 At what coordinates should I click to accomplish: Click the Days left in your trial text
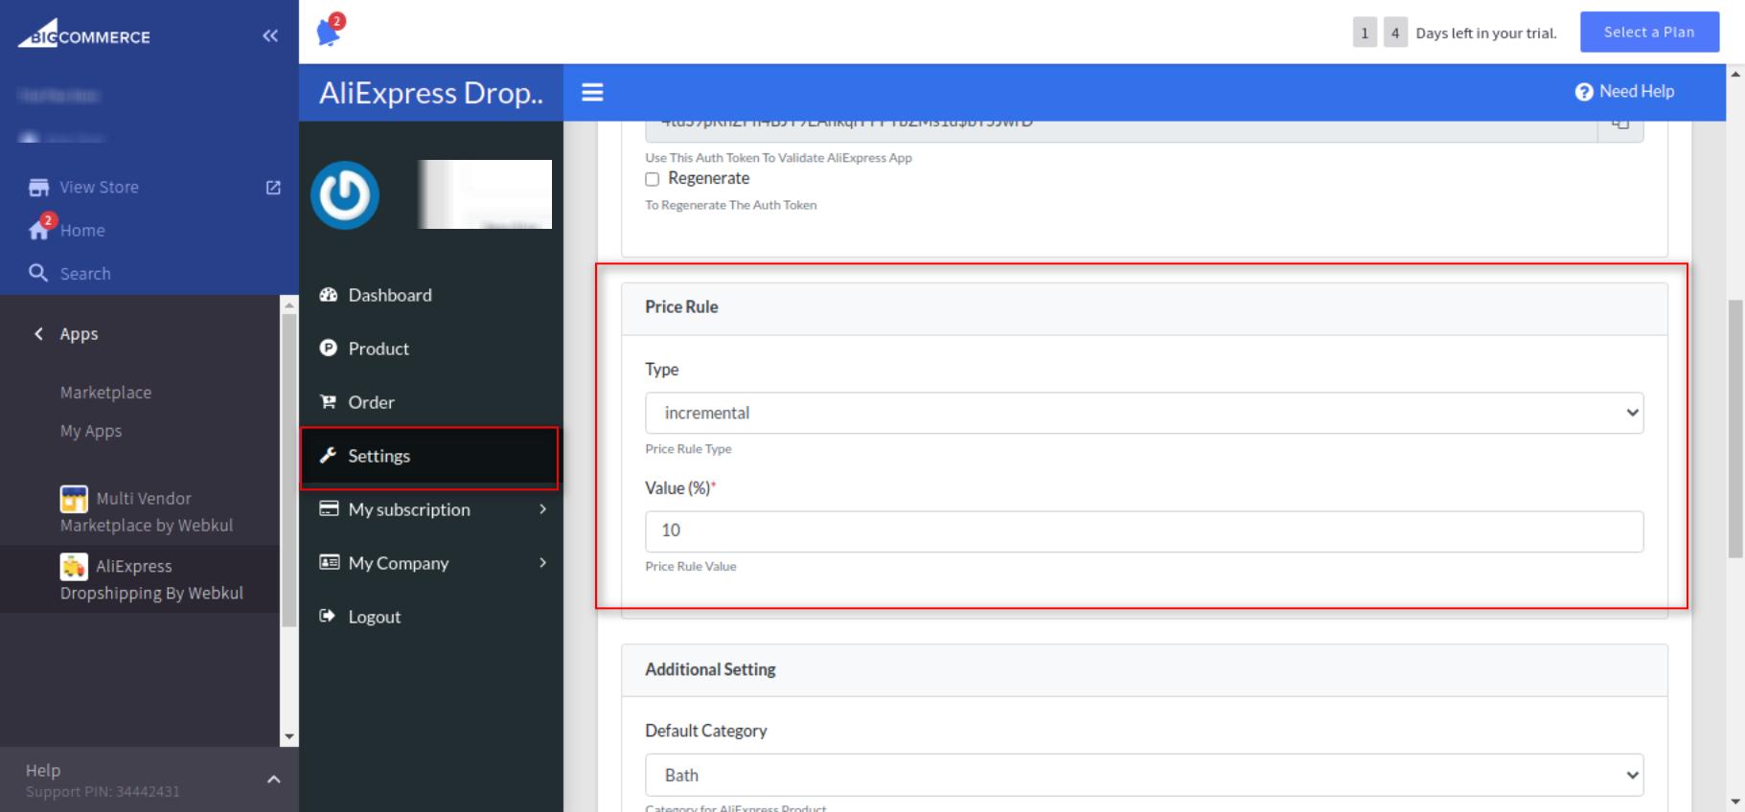pyautogui.click(x=1486, y=34)
